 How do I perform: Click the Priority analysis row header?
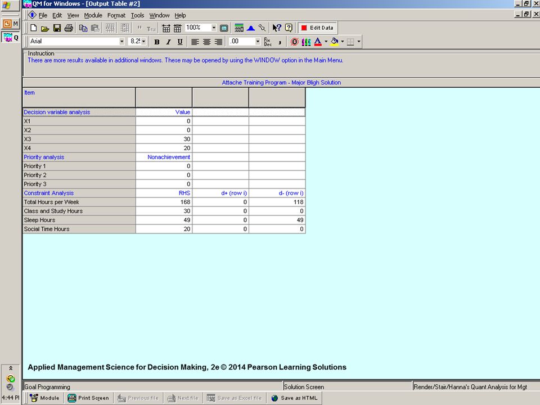click(x=79, y=157)
